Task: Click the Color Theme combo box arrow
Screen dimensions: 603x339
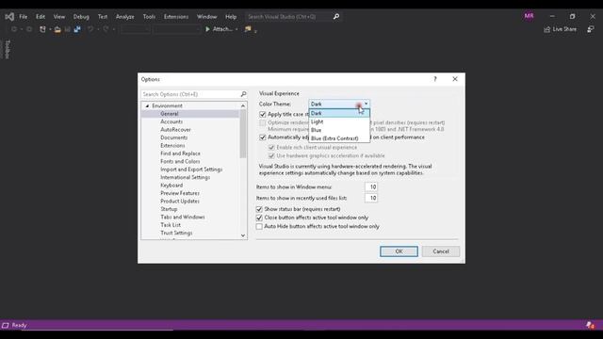Action: click(367, 104)
